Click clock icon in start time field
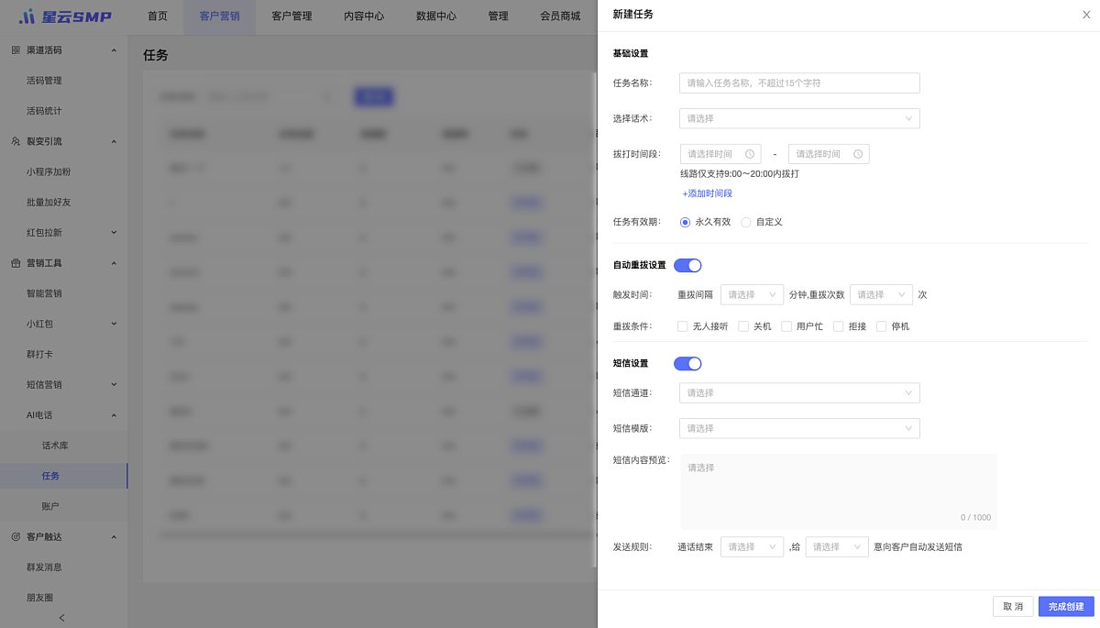 (x=750, y=154)
